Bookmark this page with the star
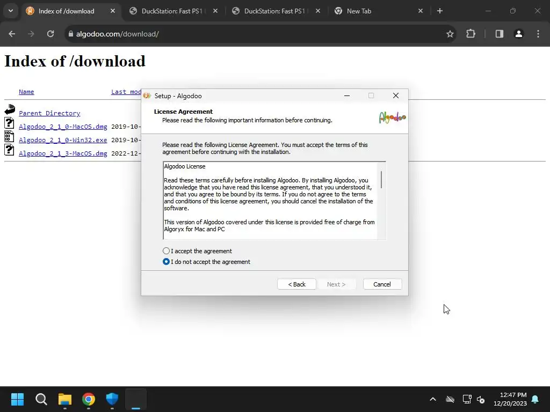Image resolution: width=550 pixels, height=412 pixels. click(450, 34)
